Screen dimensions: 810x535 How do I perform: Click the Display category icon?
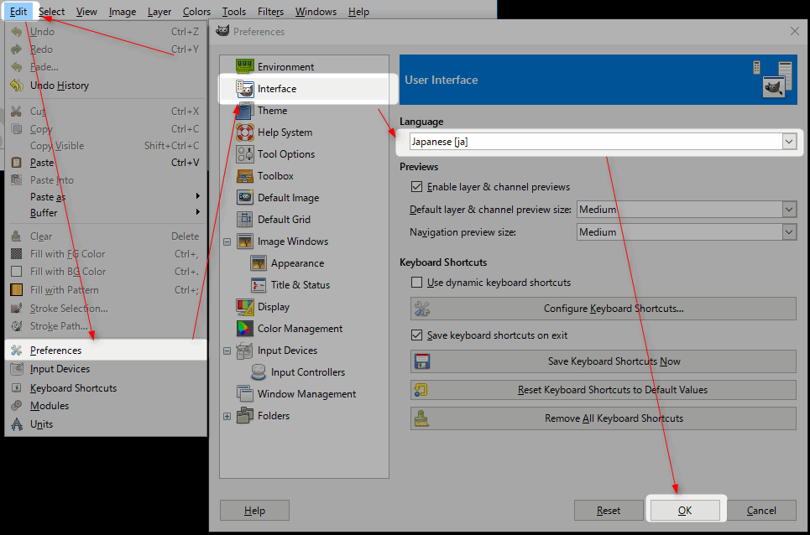tap(245, 307)
